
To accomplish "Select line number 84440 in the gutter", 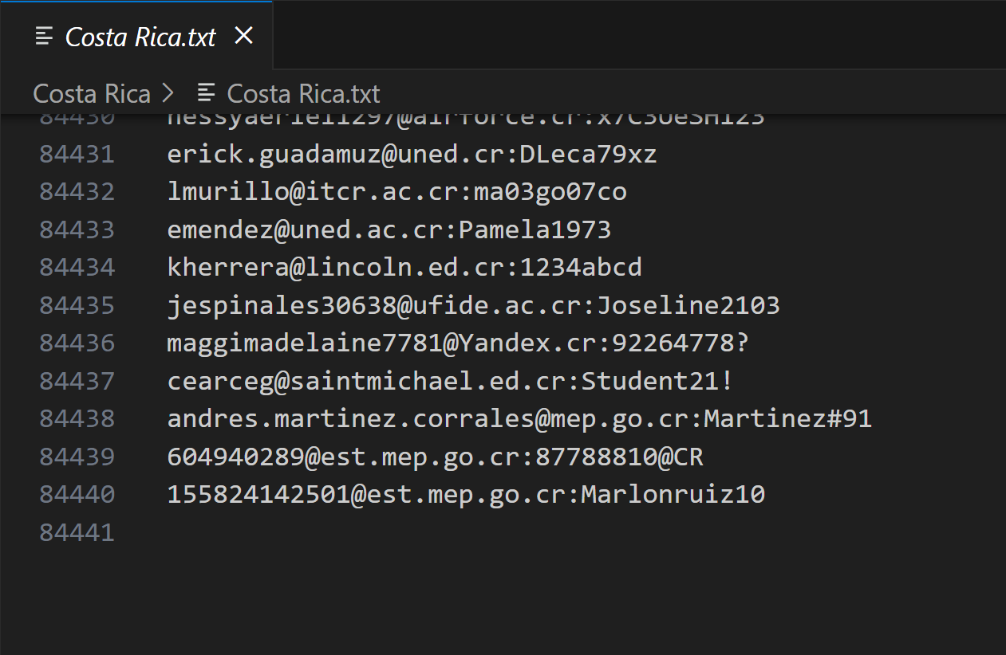I will click(x=77, y=495).
